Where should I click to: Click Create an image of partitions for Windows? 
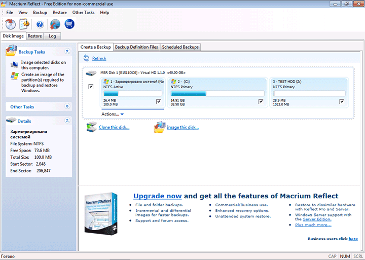(43, 83)
